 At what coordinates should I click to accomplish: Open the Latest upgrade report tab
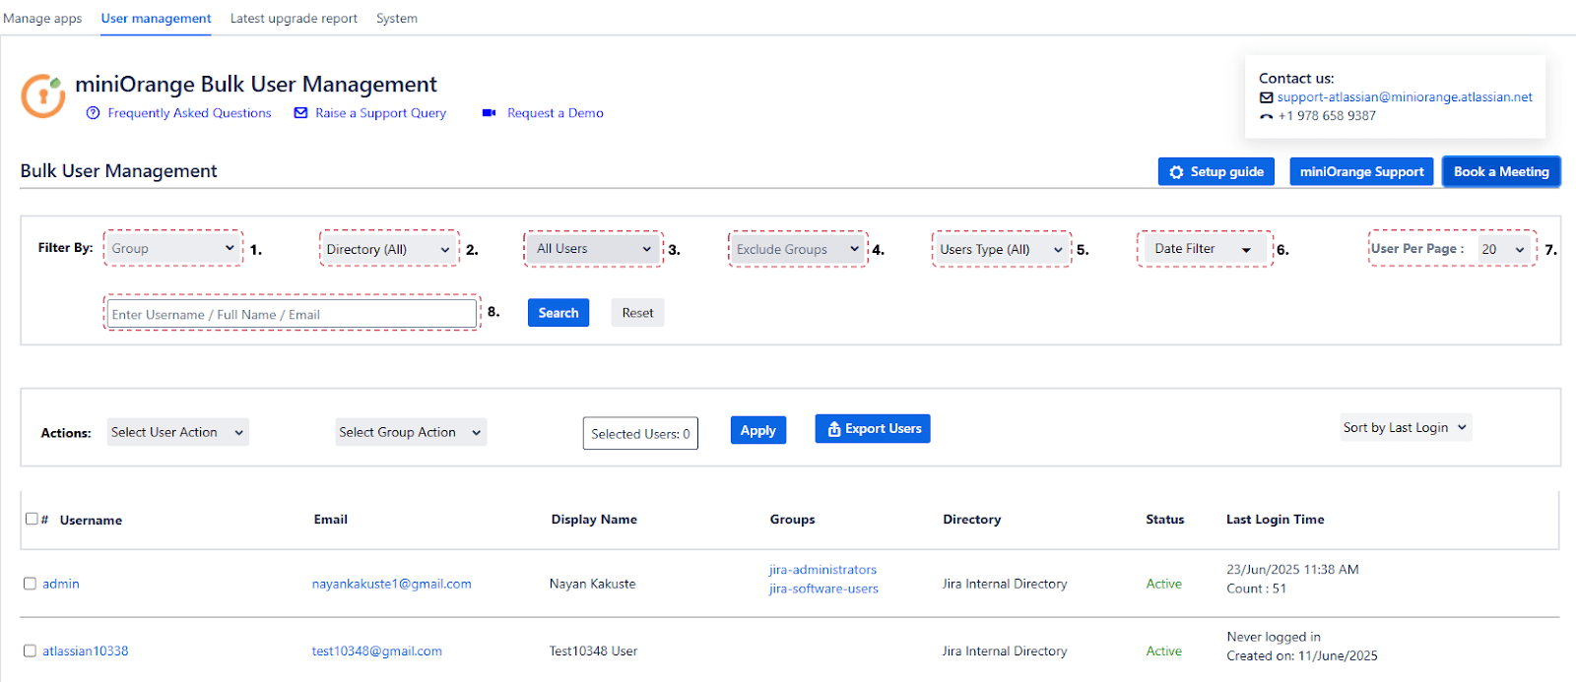click(294, 19)
